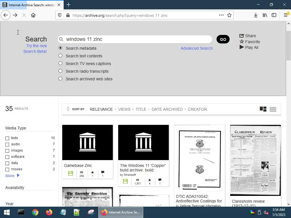
Task: Click the Favorite star icon
Action: click(x=242, y=41)
